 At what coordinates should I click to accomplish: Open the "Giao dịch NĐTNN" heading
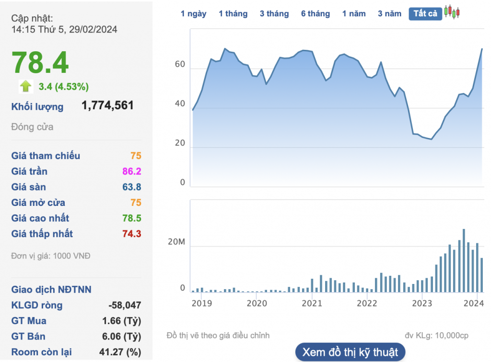(x=51, y=290)
